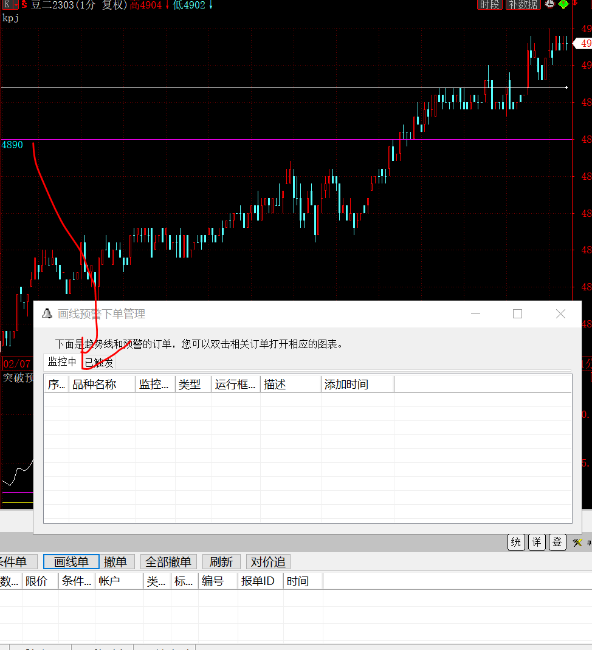The image size is (592, 650).
Task: Close the 画线预警下单管理 dialog
Action: [560, 314]
